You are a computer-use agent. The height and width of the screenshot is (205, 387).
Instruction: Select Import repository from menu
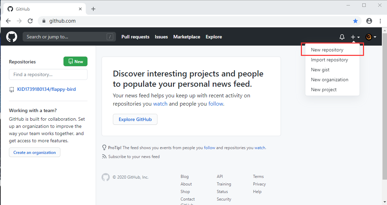point(332,60)
